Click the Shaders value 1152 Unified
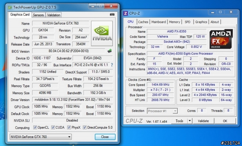This screenshot has width=242, height=146. 48,72
